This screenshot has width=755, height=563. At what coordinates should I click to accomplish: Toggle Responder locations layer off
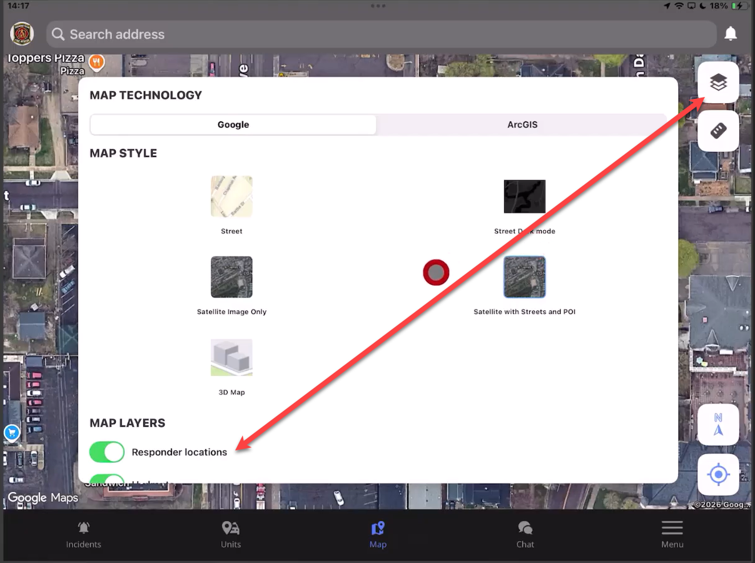[107, 452]
